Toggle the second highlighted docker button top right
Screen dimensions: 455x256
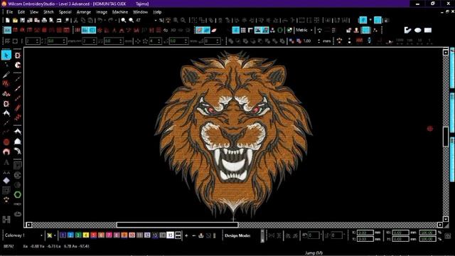(378, 20)
